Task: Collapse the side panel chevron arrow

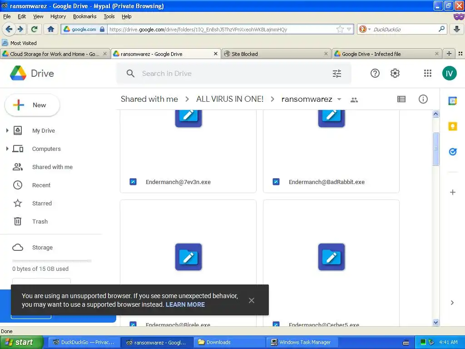Action: tap(452, 303)
